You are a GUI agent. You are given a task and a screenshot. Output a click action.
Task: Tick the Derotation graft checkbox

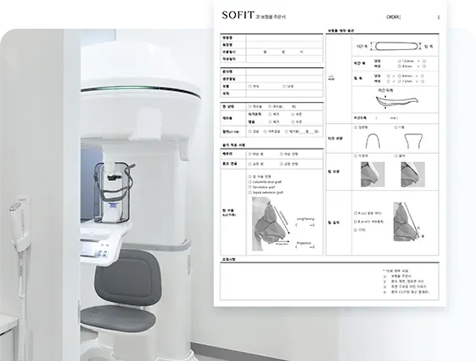[x=250, y=187]
